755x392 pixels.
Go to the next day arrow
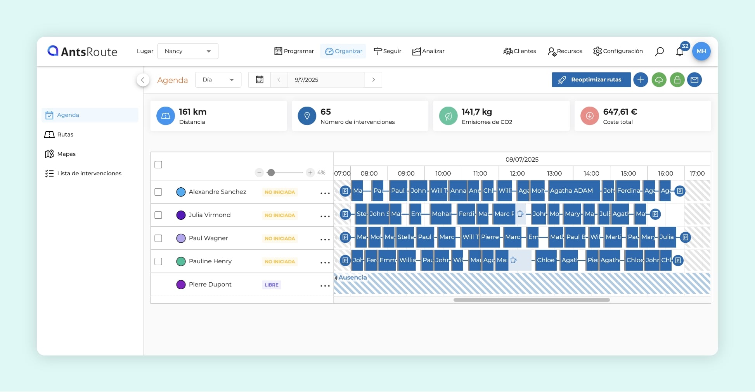[373, 80]
